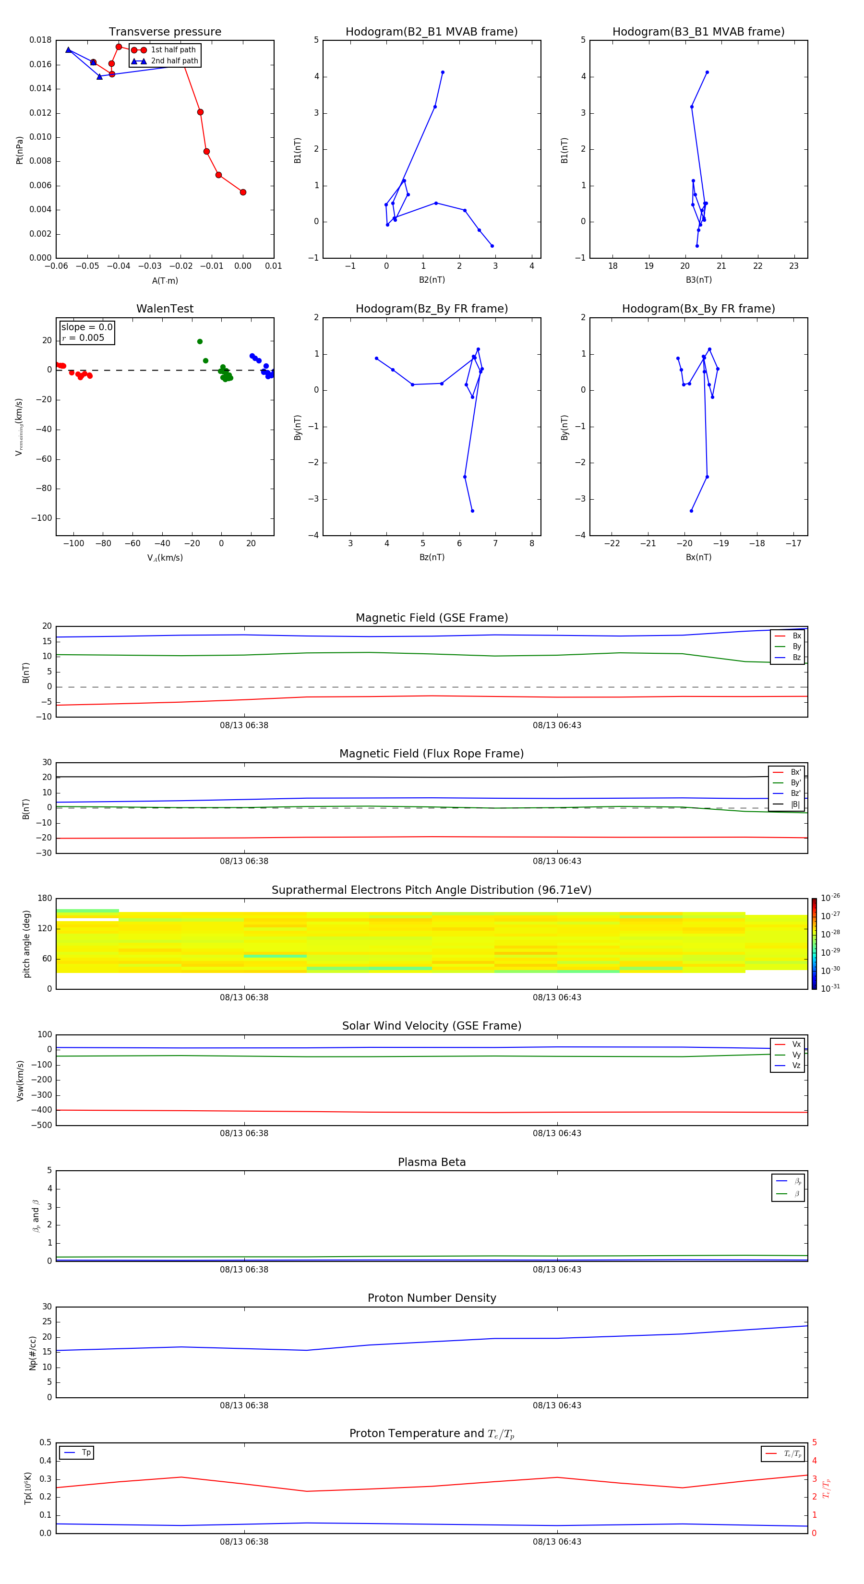Click the β legend entry in Plasma Beta
The height and width of the screenshot is (1584, 864).
pos(788,1194)
